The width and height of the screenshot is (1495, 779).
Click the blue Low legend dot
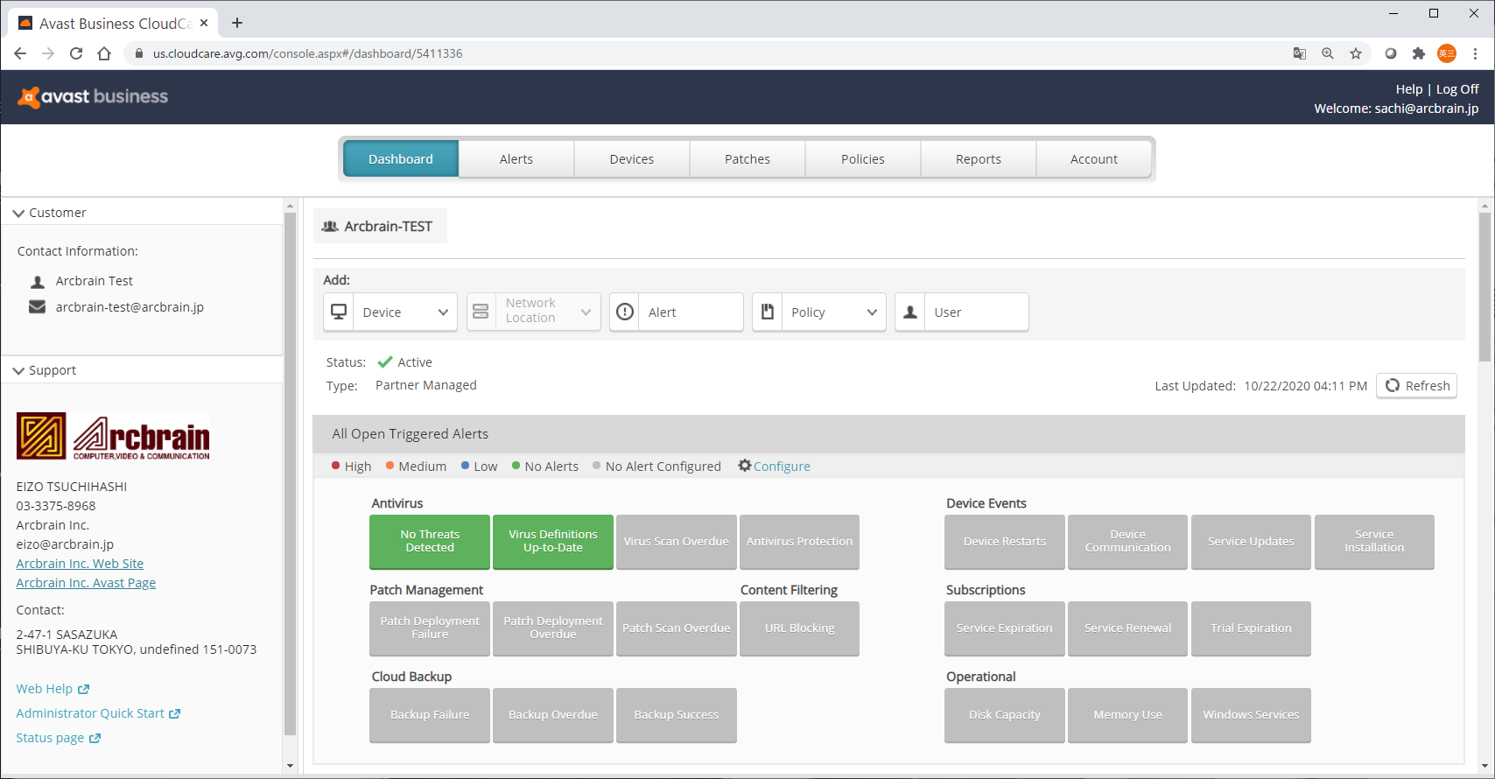(465, 466)
